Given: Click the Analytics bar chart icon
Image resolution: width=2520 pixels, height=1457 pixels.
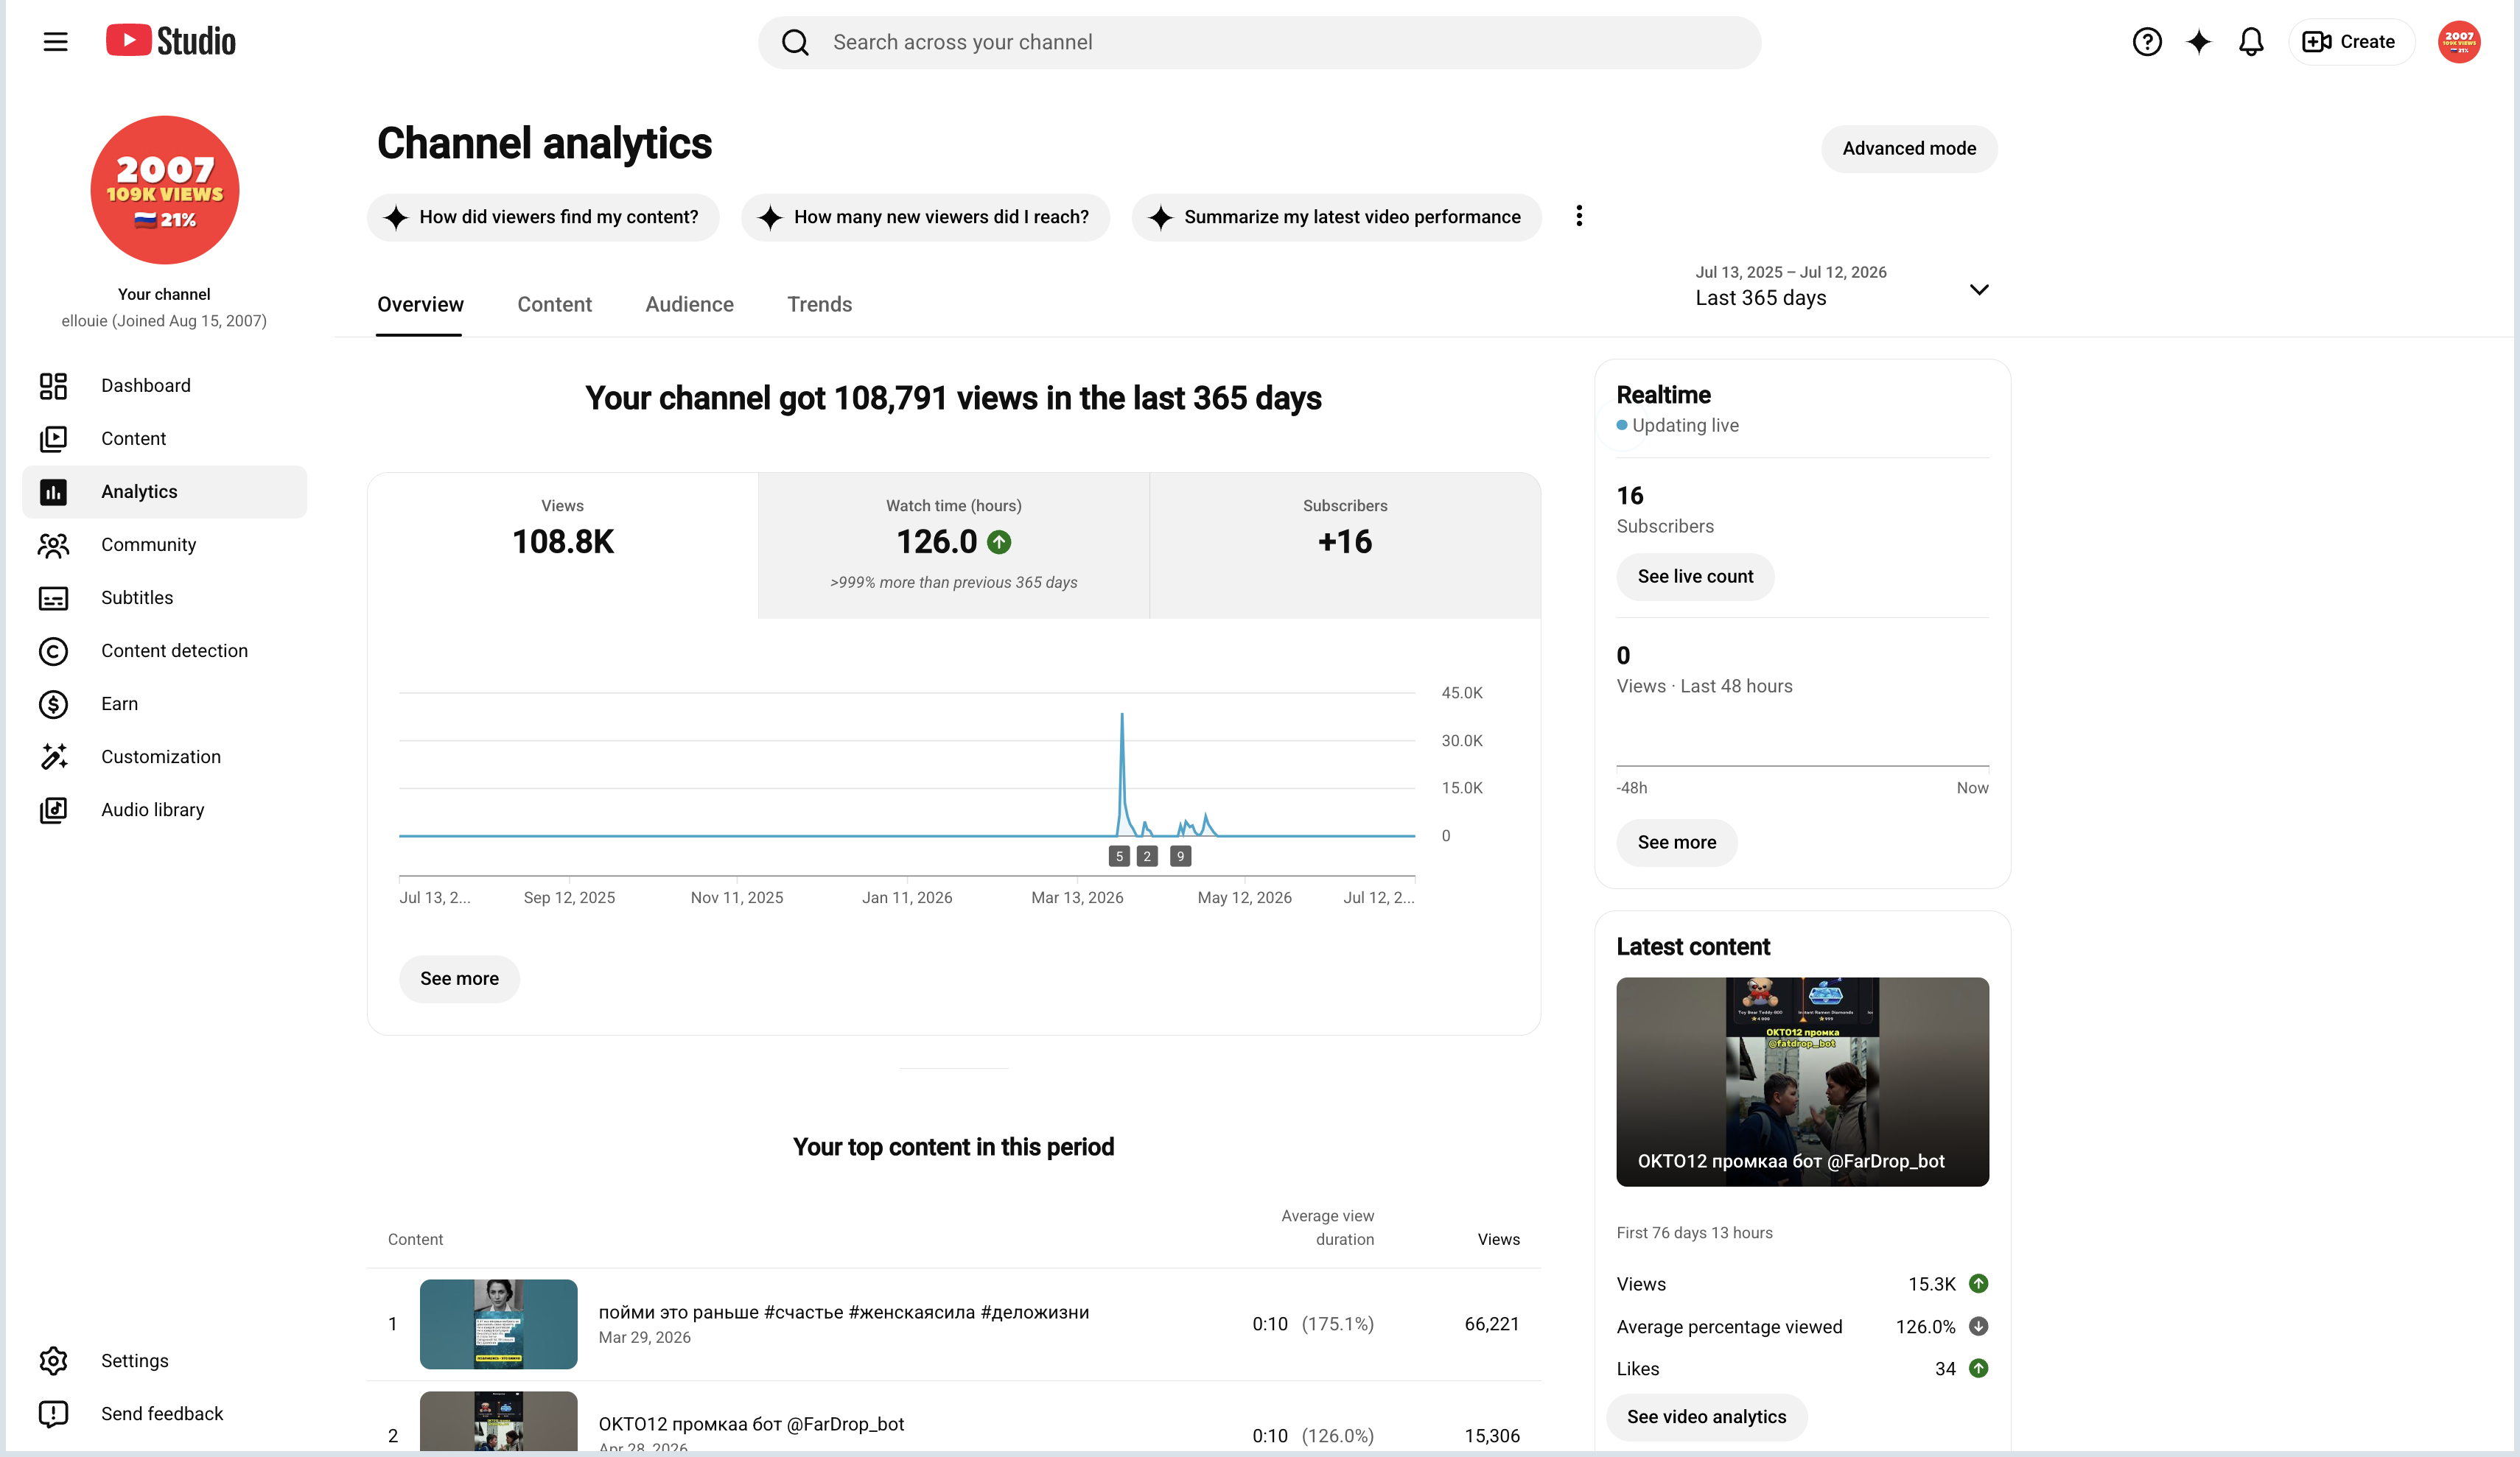Looking at the screenshot, I should (x=53, y=492).
